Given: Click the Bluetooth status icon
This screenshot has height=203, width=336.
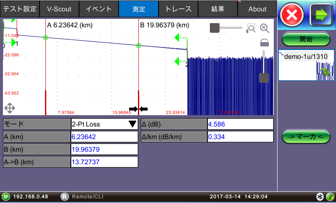Looking at the screenshot, I should pos(320,197).
